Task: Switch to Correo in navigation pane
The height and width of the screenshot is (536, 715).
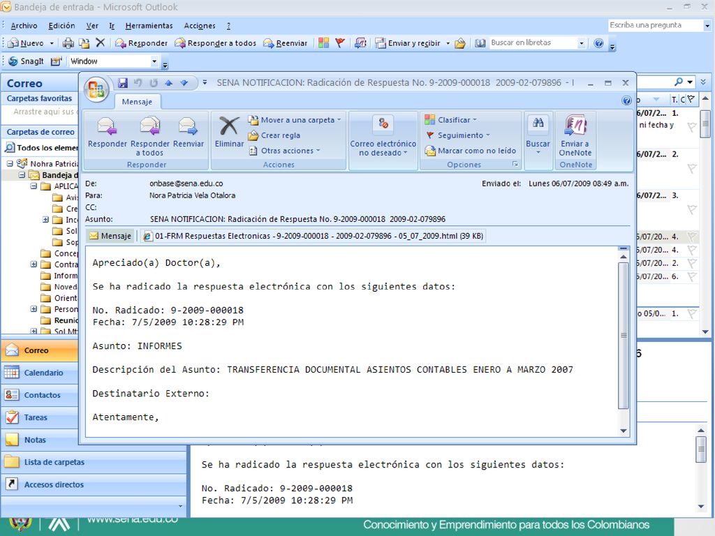Action: [x=40, y=350]
